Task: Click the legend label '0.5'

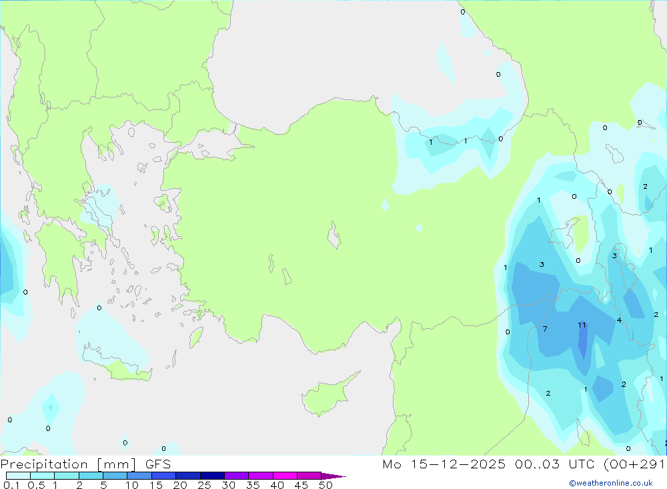Action: (36, 485)
